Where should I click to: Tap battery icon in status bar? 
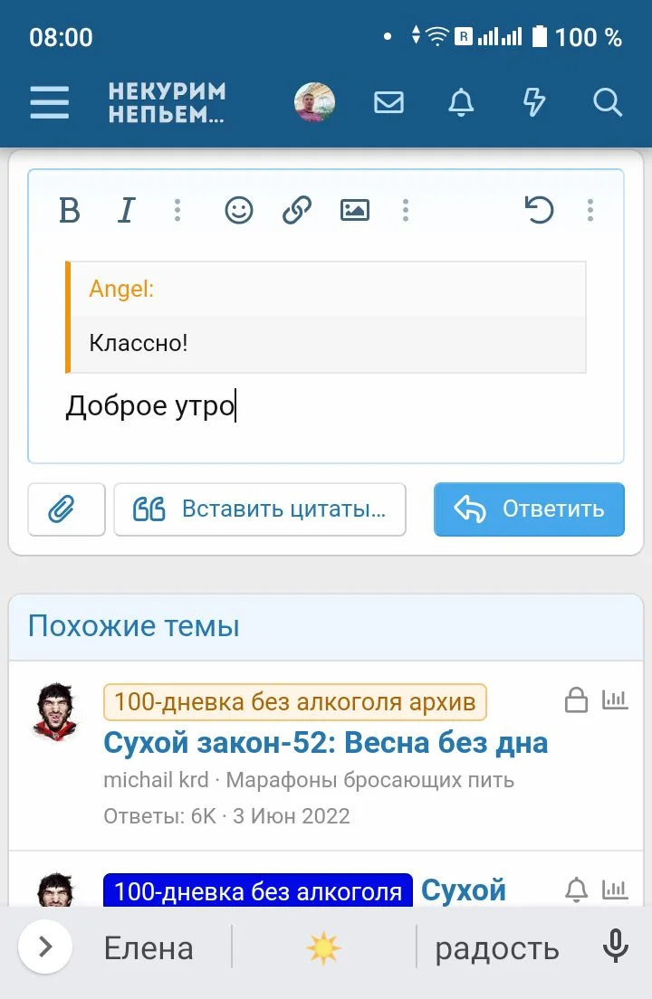(x=540, y=37)
